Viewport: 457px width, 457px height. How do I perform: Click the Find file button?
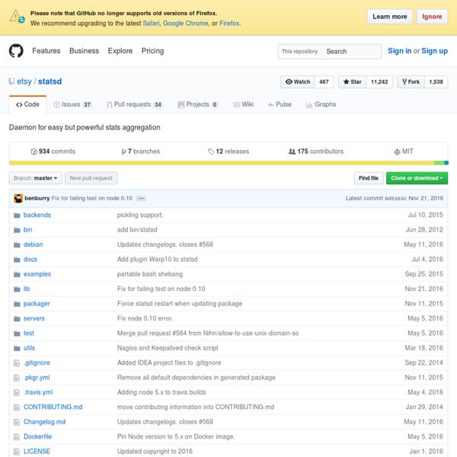point(369,178)
